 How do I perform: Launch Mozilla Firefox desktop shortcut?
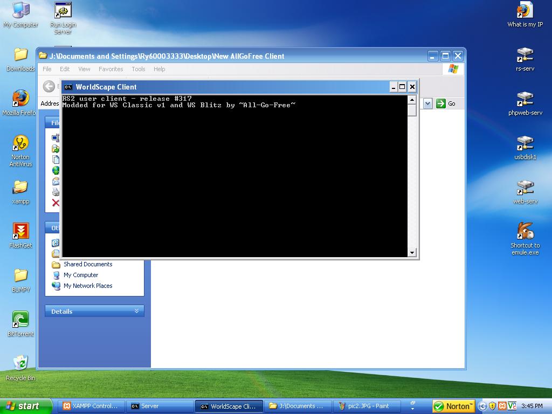(19, 102)
